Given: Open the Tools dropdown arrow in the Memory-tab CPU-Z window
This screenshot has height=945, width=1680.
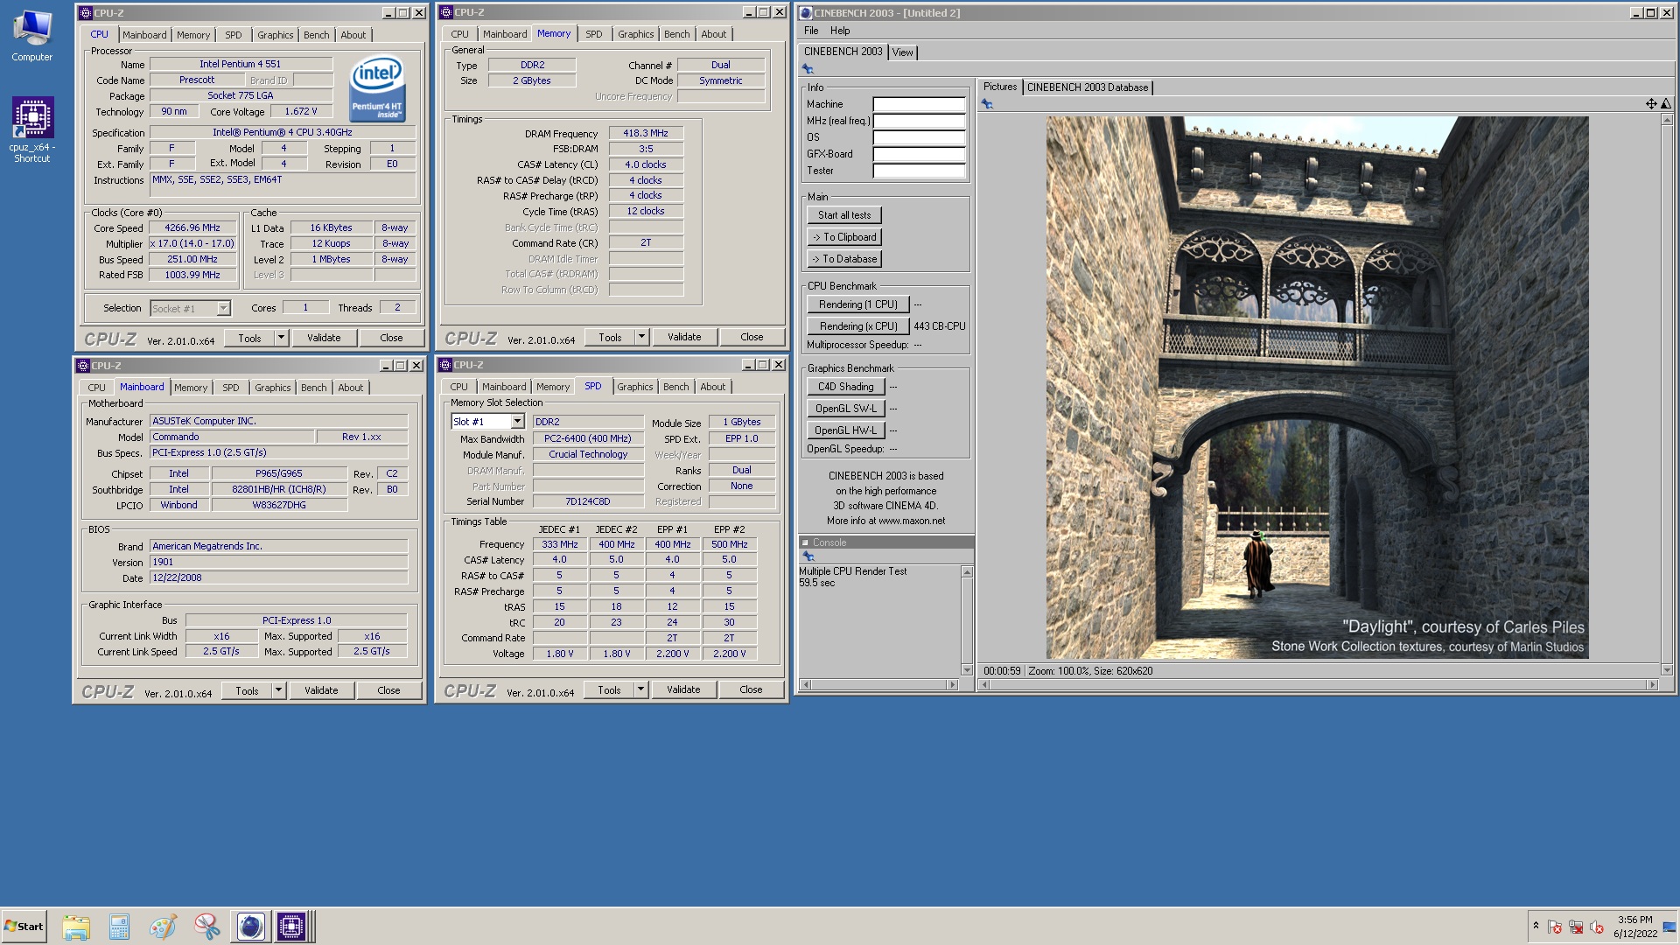Looking at the screenshot, I should click(x=641, y=337).
